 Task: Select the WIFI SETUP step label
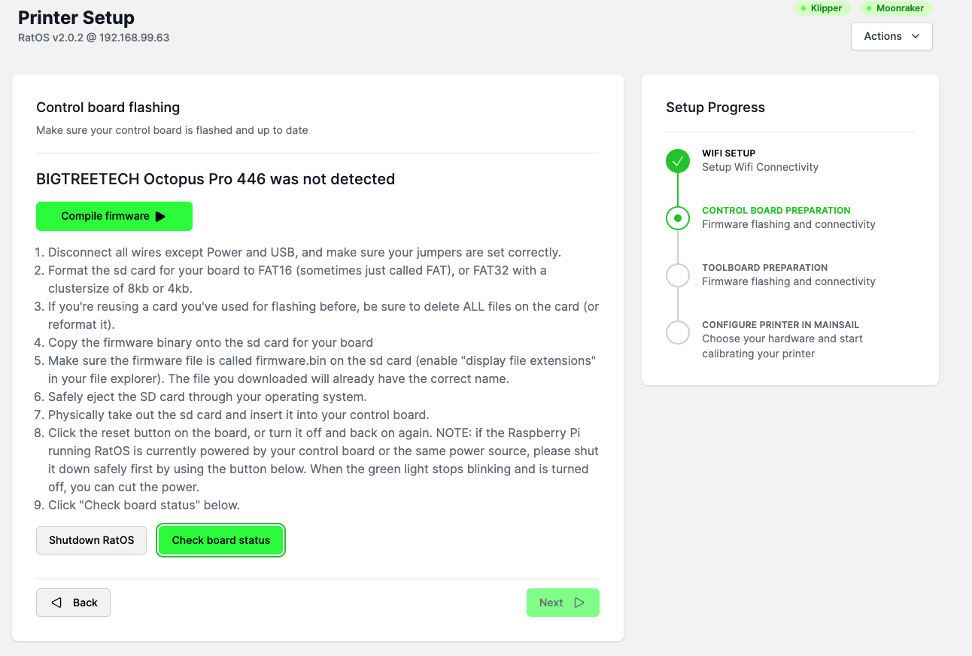728,153
